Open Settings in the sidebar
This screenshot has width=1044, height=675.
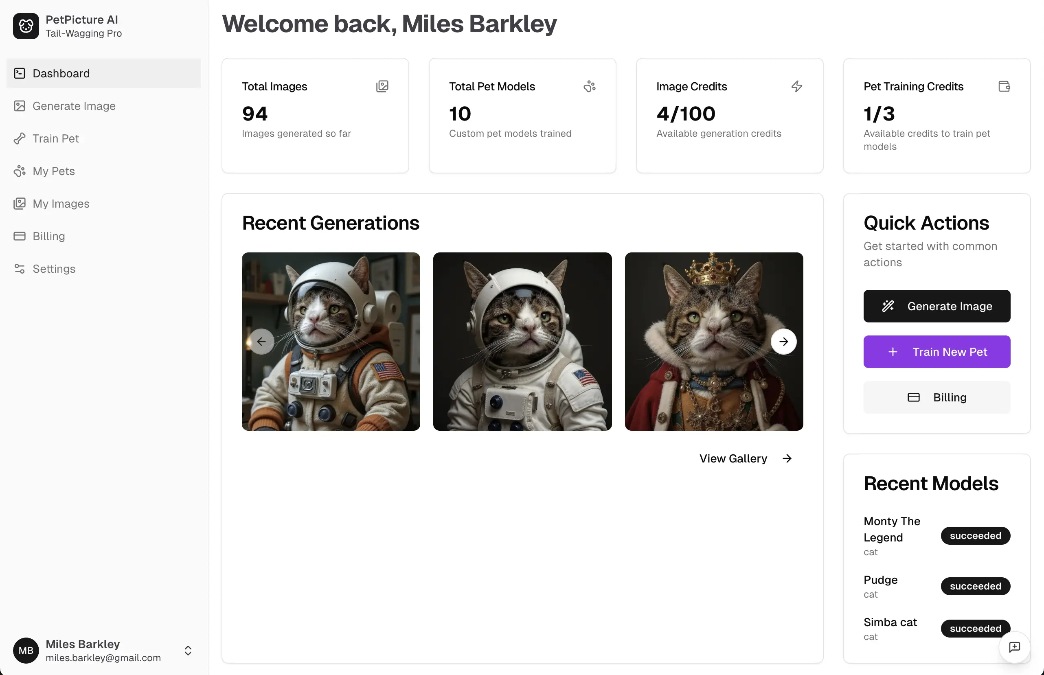[x=54, y=269]
